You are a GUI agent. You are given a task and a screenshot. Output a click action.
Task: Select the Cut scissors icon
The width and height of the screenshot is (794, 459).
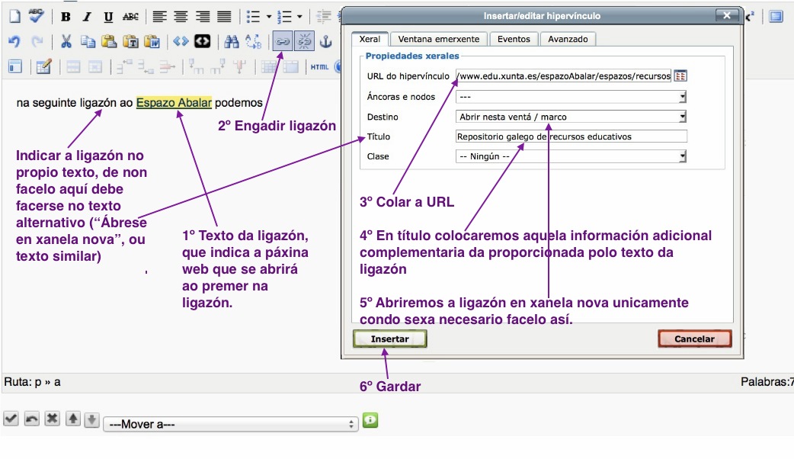point(66,42)
